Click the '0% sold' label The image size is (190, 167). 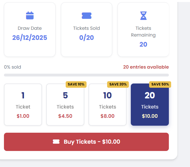tap(12, 67)
